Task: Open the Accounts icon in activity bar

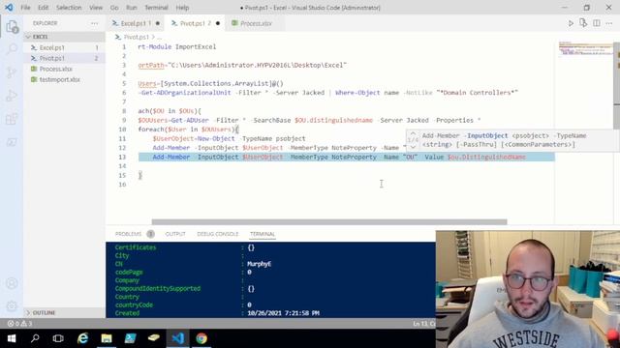Action: (x=12, y=283)
